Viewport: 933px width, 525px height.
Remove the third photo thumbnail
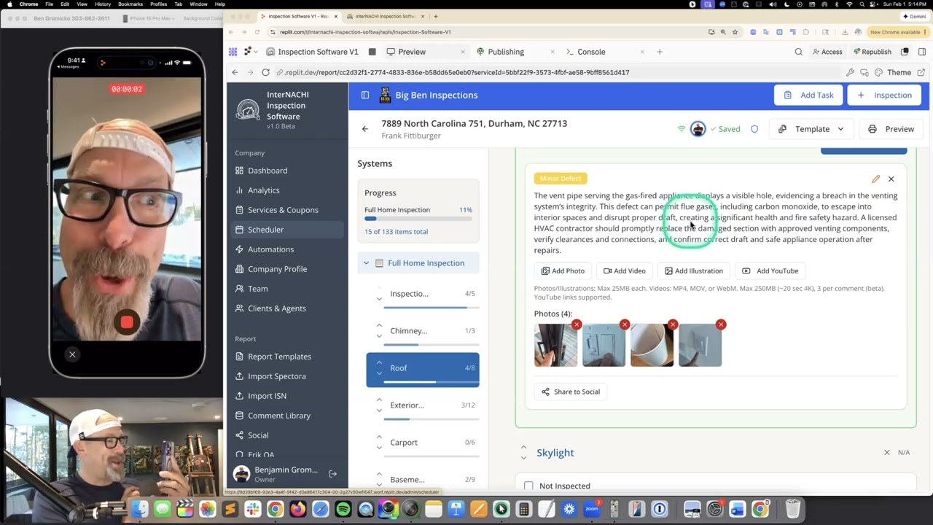click(673, 324)
